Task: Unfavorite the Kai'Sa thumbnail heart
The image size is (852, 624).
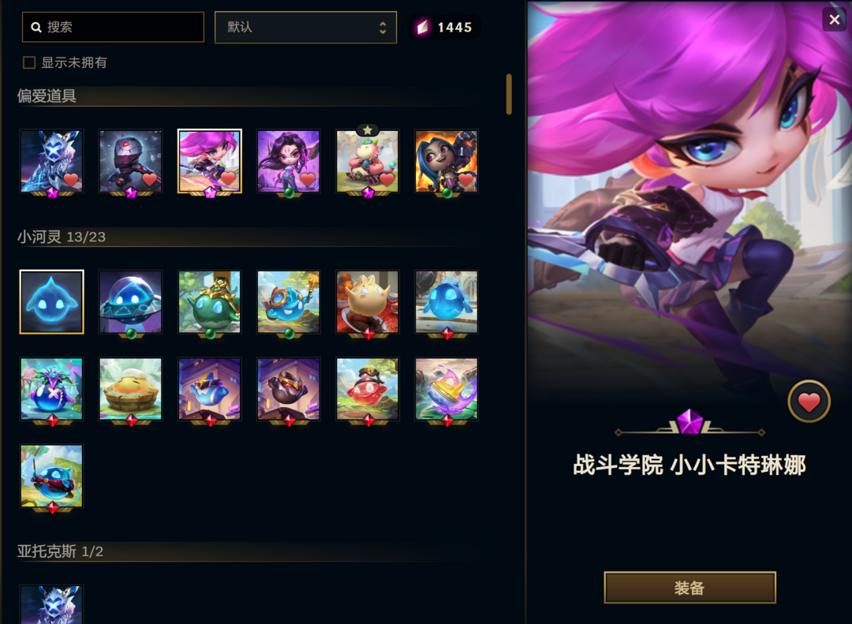Action: (x=308, y=179)
